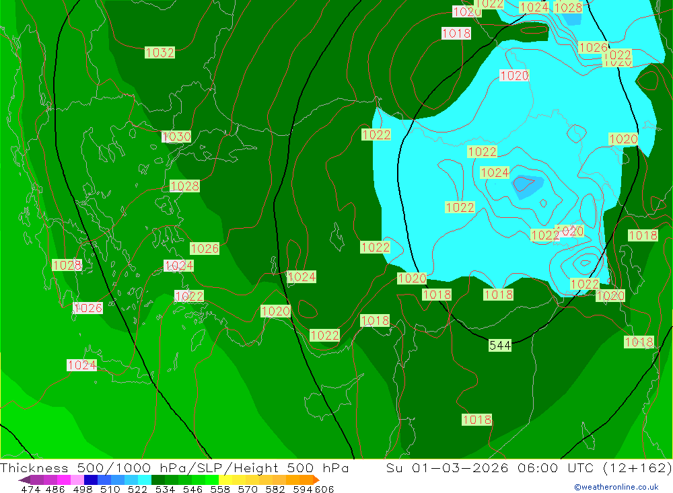Image resolution: width=673 pixels, height=493 pixels.
Task: Click the 544 height contour label
Action: click(x=500, y=345)
